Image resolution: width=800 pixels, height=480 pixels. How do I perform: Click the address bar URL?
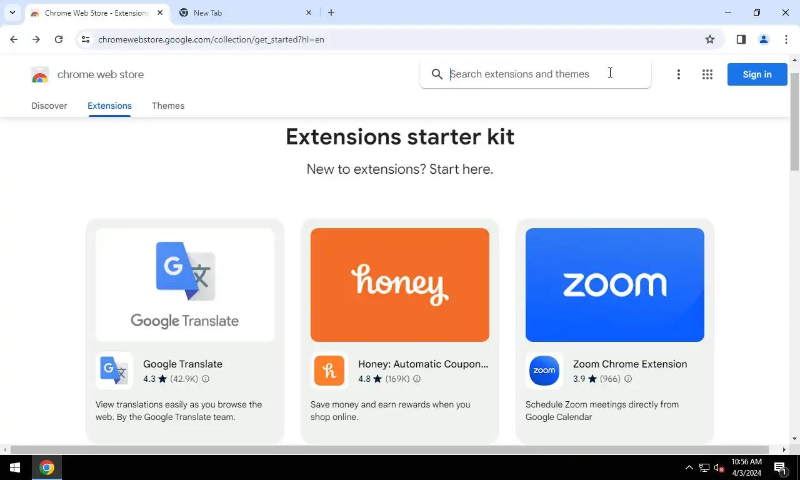tap(211, 39)
